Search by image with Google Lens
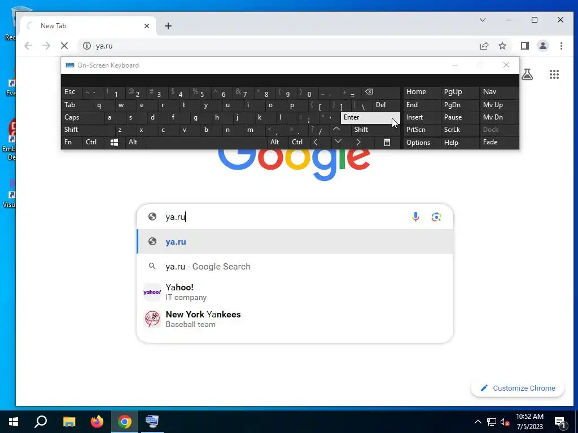Screen dimensions: 578x433 (x=436, y=217)
